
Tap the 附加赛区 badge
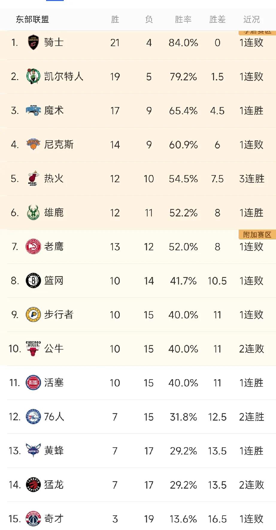pyautogui.click(x=257, y=234)
